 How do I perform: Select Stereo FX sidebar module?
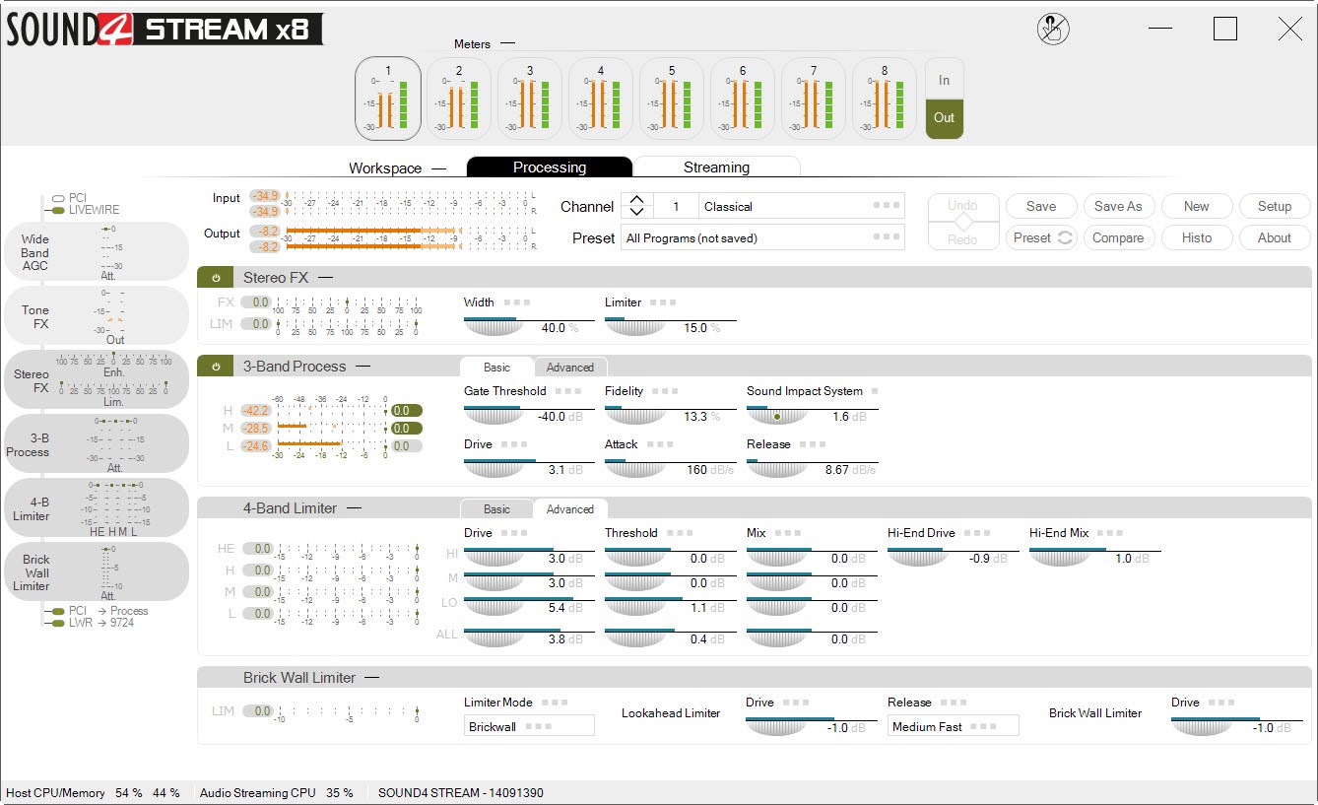[x=96, y=380]
